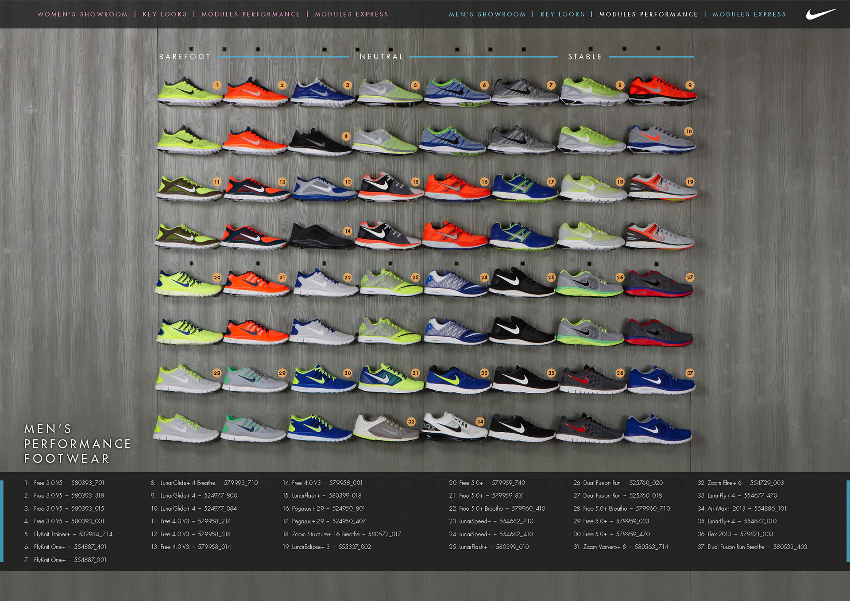Click the number 27 orange badge
The image size is (850, 601).
[x=690, y=277]
